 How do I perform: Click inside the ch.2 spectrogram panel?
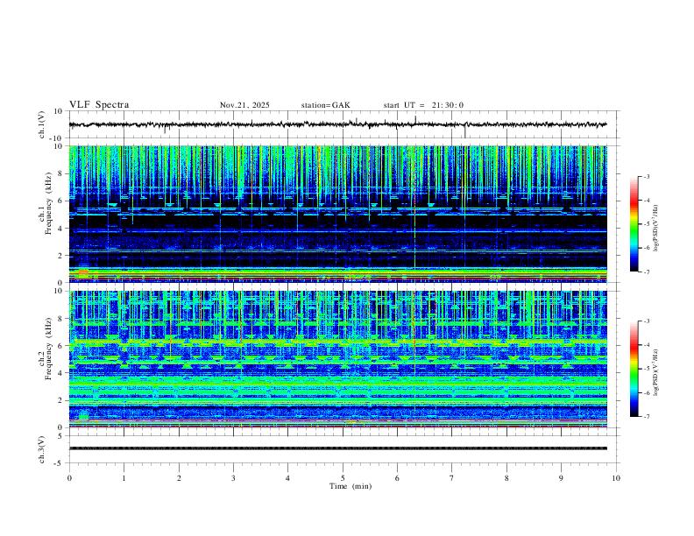[x=337, y=359]
